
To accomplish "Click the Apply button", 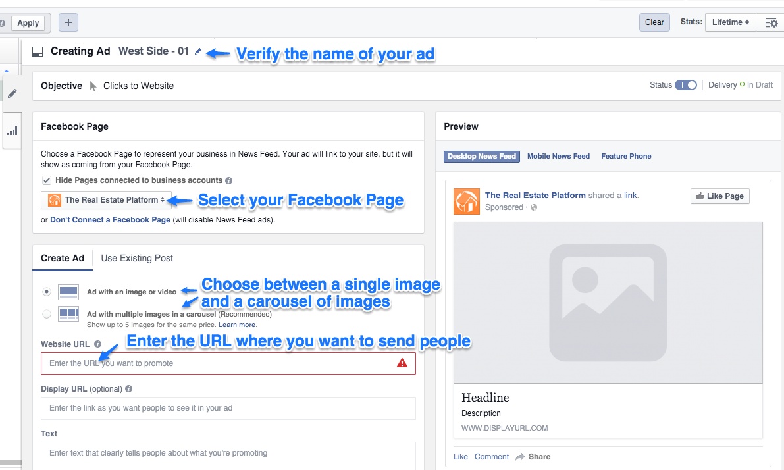I will 28,23.
